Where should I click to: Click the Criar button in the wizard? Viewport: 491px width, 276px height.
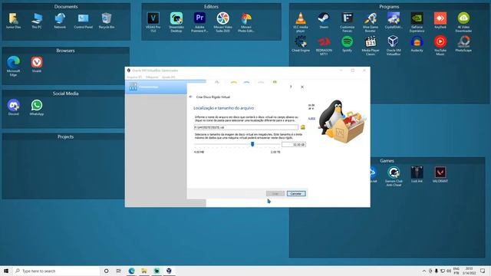(275, 194)
